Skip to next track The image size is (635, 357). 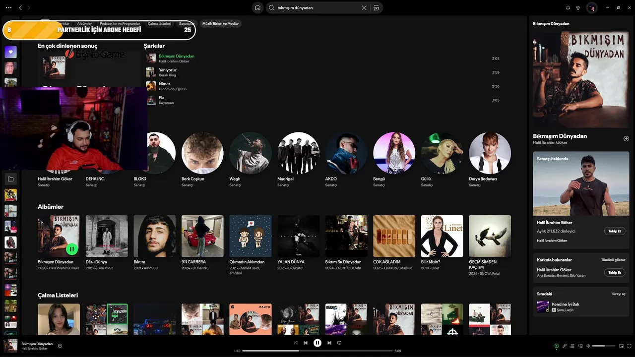click(x=329, y=343)
